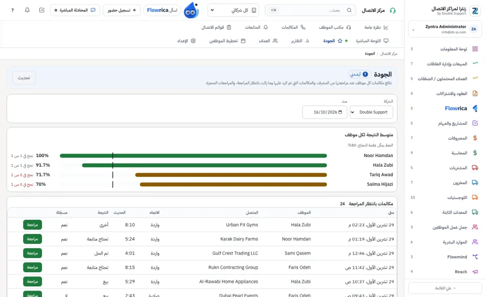Click the المخزون truck icon
This screenshot has height=297, width=486.
[475, 182]
